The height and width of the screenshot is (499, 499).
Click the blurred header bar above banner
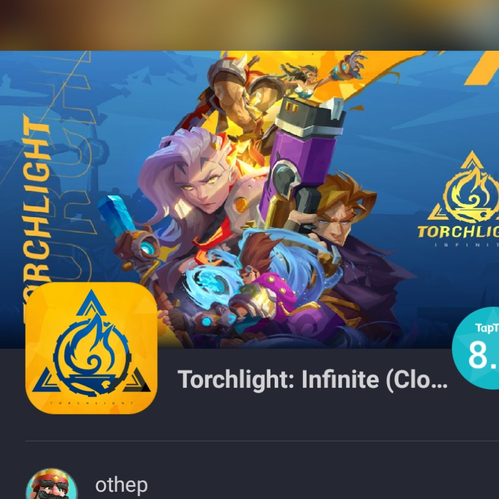click(x=249, y=25)
